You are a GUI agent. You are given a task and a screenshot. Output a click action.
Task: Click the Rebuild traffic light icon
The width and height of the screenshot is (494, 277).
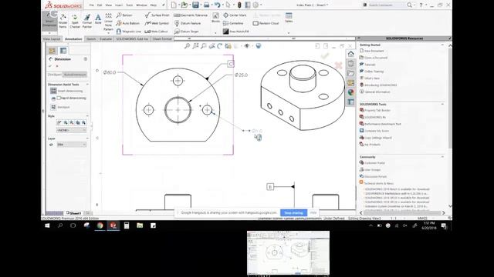[239, 5]
